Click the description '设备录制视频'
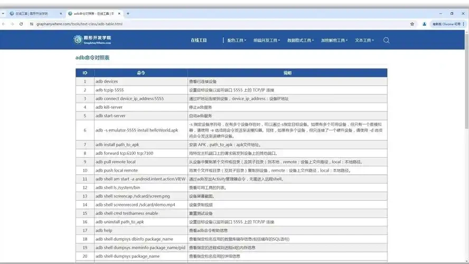The height and width of the screenshot is (264, 469). coord(201,205)
